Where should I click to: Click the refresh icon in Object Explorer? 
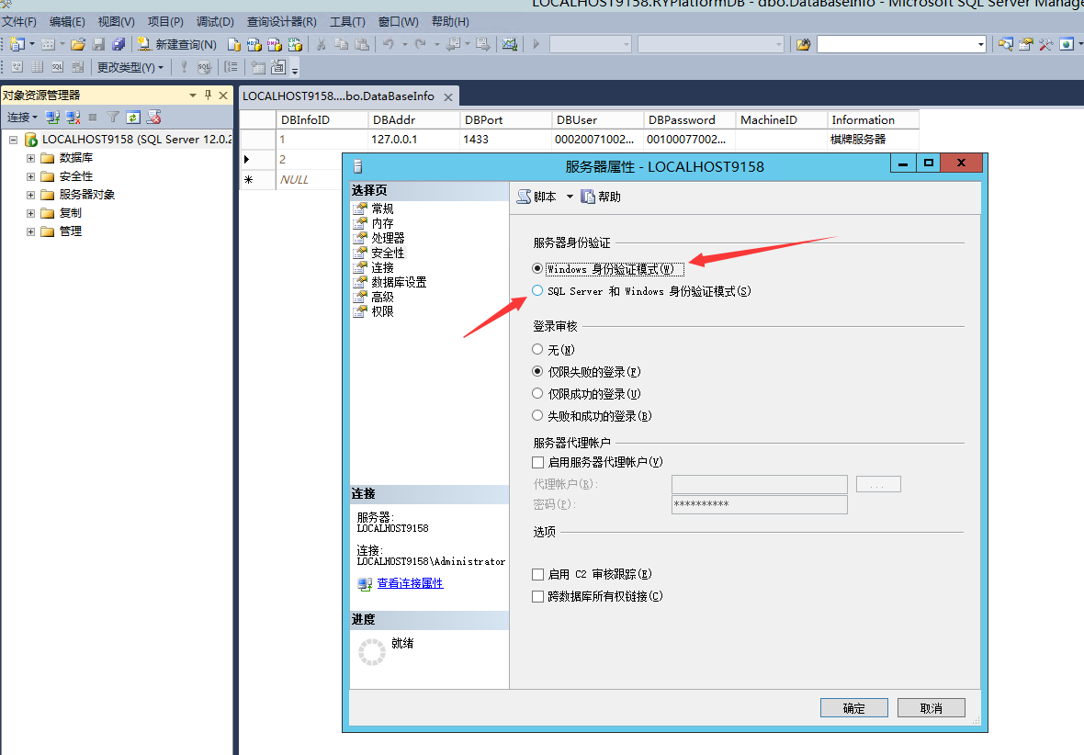[133, 118]
